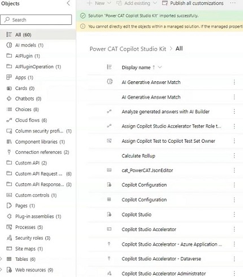Click into the Objects Search field

36,20
